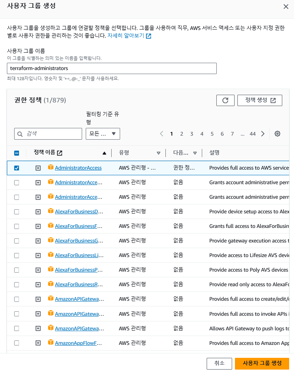Click 취소 cancel button

pyautogui.click(x=219, y=363)
